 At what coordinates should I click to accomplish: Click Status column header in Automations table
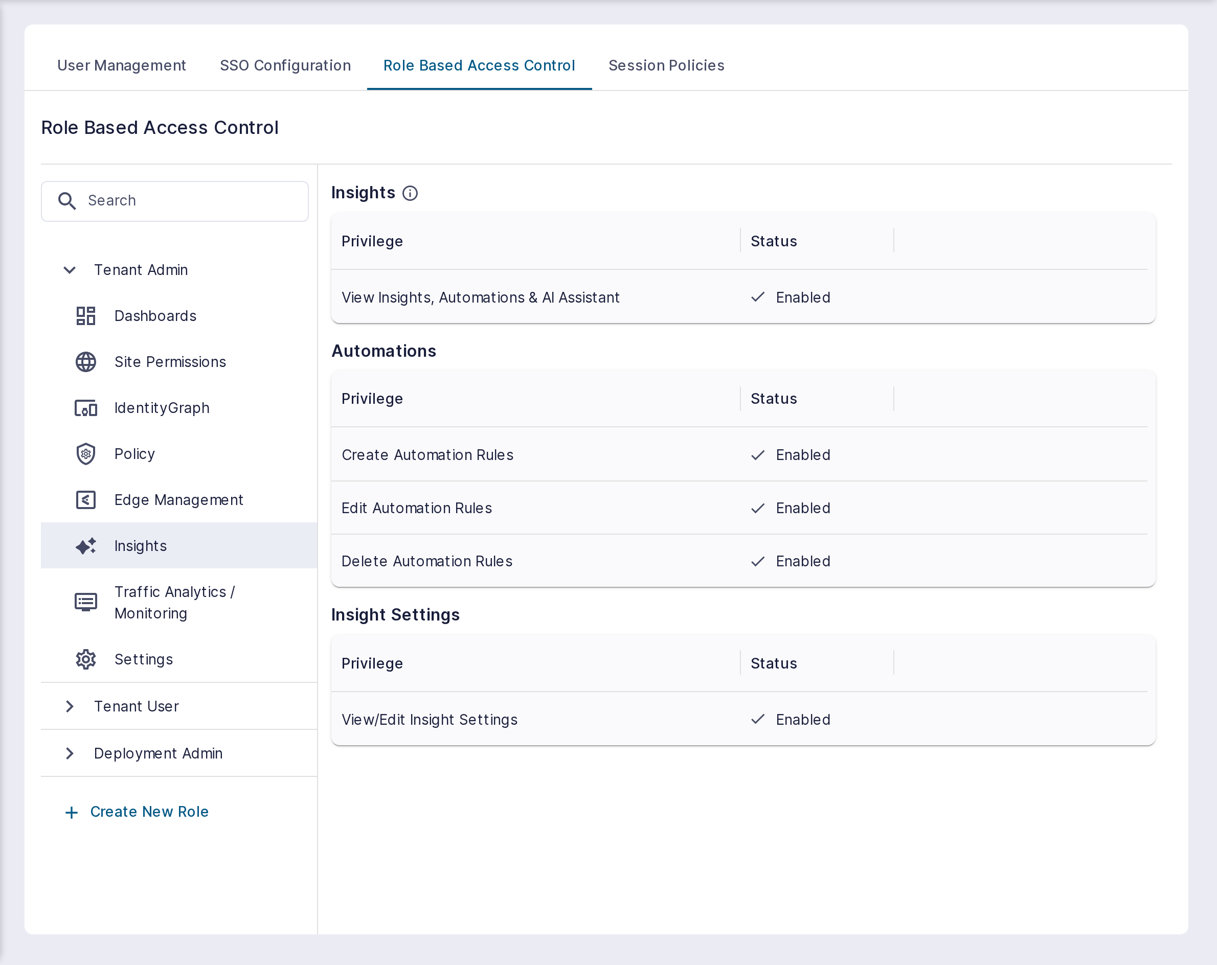point(773,399)
